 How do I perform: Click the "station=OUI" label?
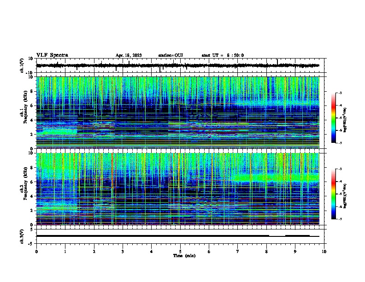(171, 55)
